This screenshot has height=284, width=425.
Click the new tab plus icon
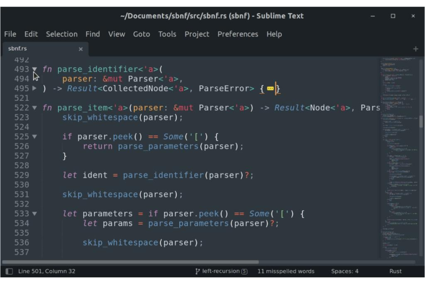pos(416,49)
